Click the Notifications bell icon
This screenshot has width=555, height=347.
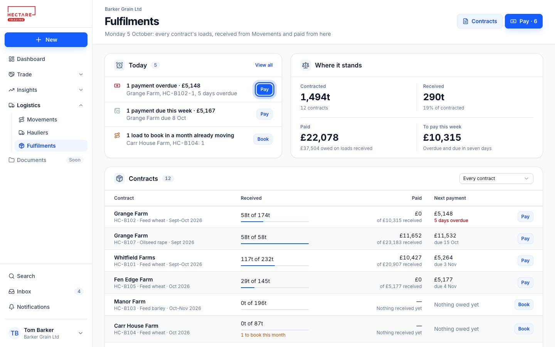pyautogui.click(x=12, y=307)
